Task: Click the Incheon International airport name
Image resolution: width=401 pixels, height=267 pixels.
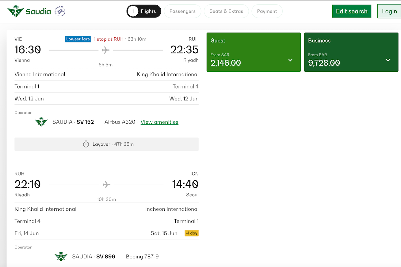Action: pyautogui.click(x=172, y=209)
